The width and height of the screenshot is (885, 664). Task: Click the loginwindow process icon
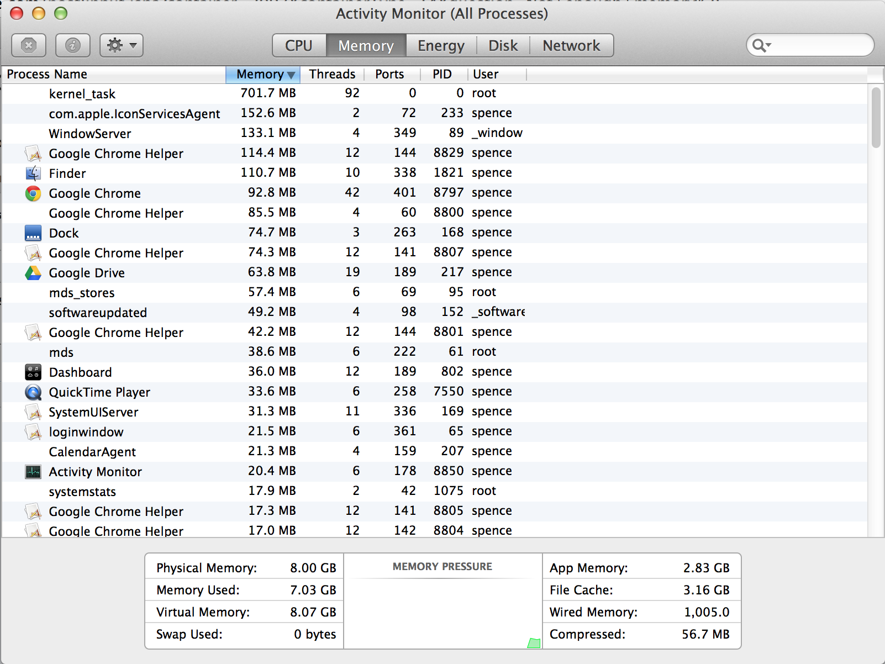pyautogui.click(x=33, y=432)
